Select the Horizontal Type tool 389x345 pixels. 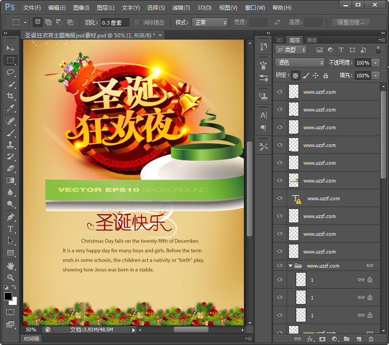tap(10, 229)
